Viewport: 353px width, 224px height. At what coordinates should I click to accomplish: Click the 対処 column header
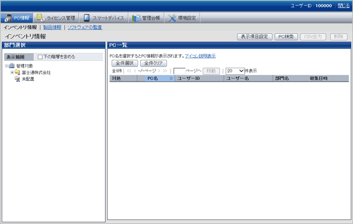click(123, 78)
